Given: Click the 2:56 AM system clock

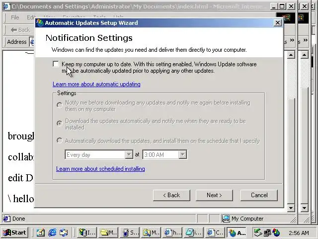Looking at the screenshot, I should click(299, 233).
